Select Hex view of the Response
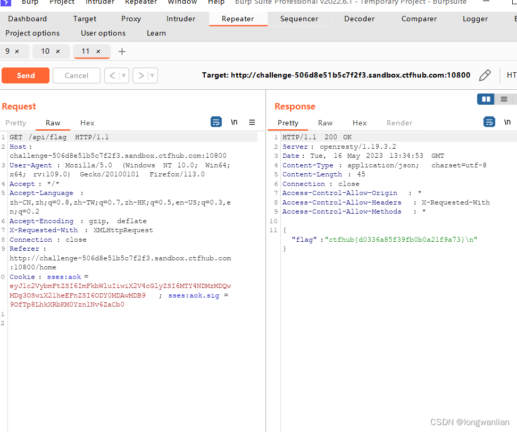The width and height of the screenshot is (517, 432). 359,123
